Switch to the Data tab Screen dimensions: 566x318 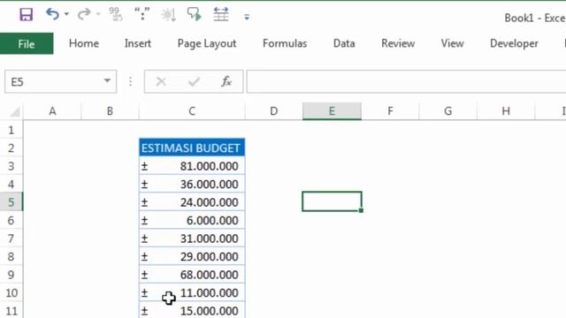click(344, 43)
